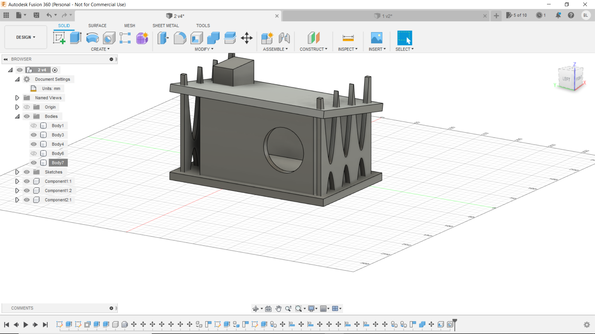Expand the Origin folder

(x=17, y=107)
